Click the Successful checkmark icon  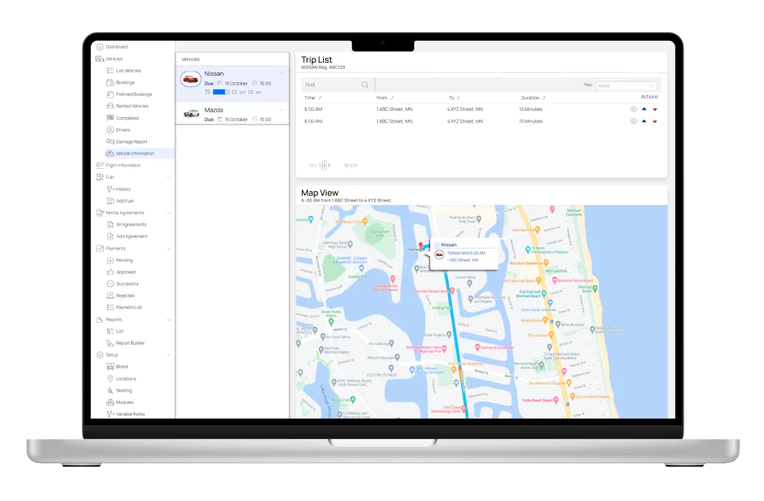point(110,284)
